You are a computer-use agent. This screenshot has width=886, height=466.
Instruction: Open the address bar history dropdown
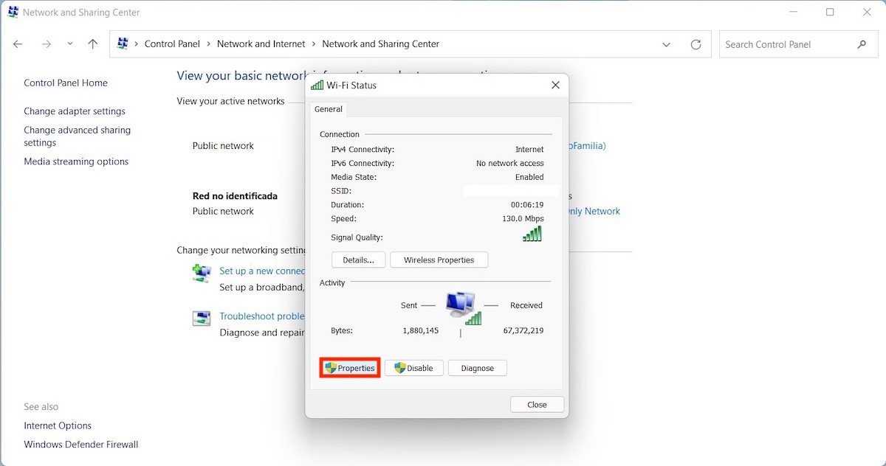pyautogui.click(x=666, y=44)
